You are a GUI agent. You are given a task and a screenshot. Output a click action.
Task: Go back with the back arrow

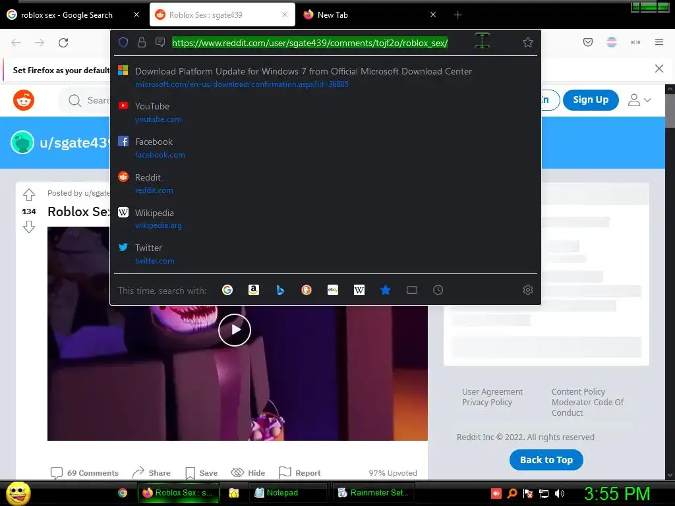point(16,43)
